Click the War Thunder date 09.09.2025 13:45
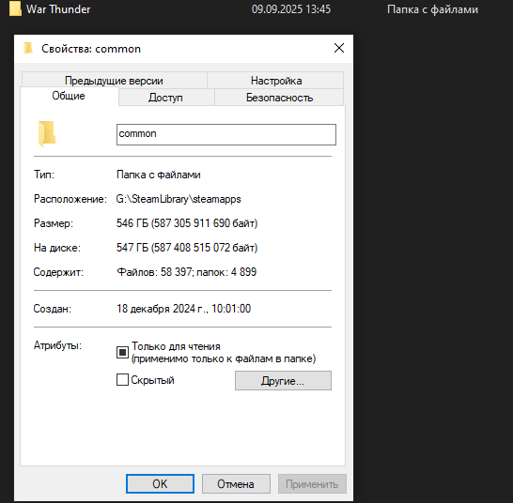Image resolution: width=513 pixels, height=503 pixels. [291, 9]
